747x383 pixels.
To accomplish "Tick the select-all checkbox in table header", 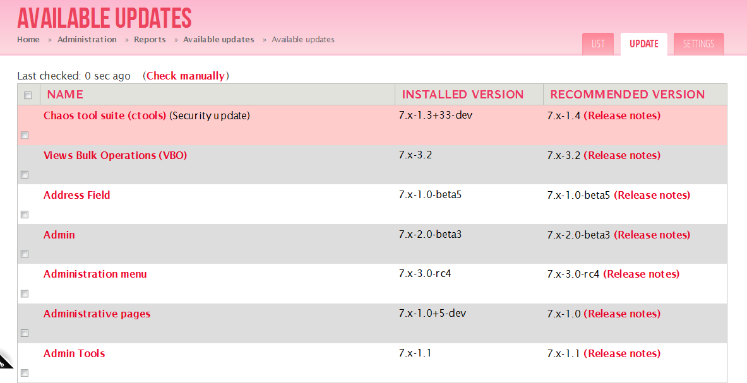I will tap(28, 95).
